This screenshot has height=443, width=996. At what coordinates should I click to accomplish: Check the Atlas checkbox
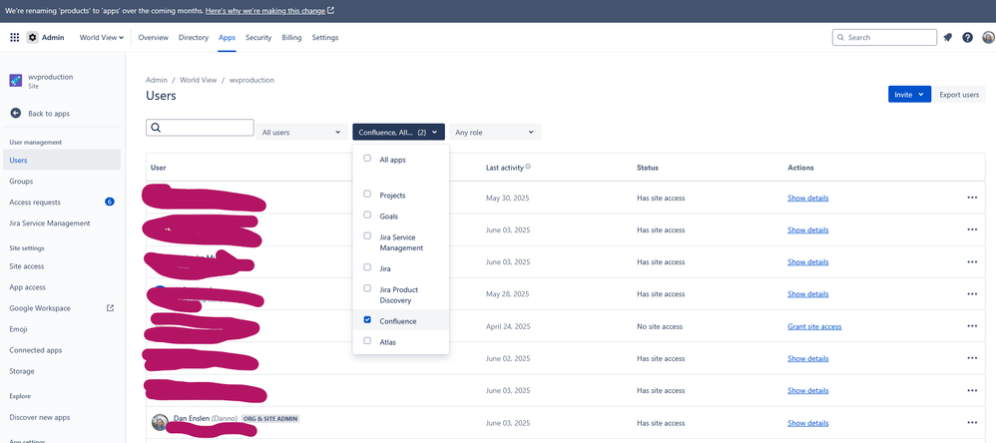coord(367,340)
